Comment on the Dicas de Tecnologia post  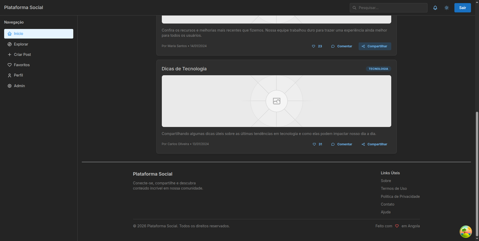342,144
